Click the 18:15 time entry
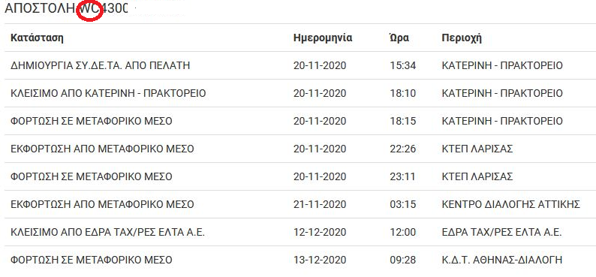This screenshot has width=596, height=277. pyautogui.click(x=403, y=121)
